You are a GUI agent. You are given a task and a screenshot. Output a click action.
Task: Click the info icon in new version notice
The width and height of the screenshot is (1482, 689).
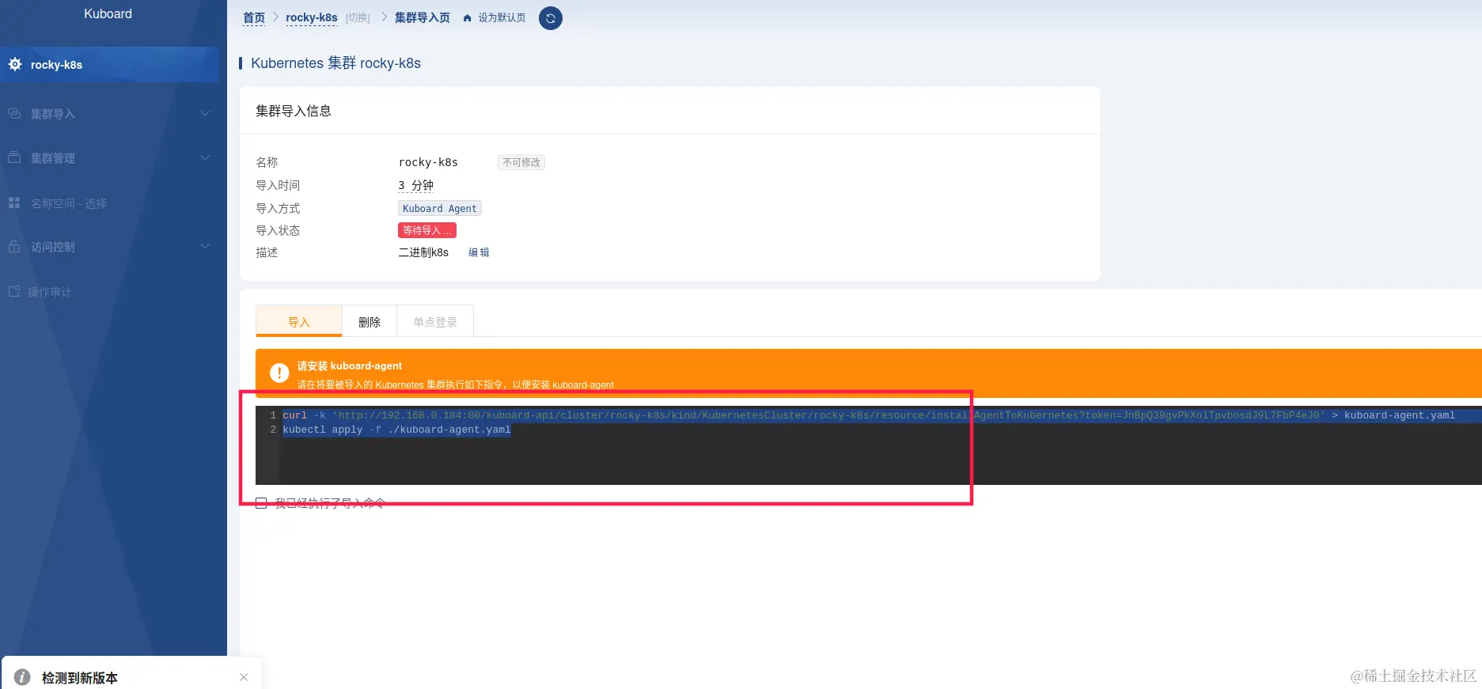pos(22,677)
